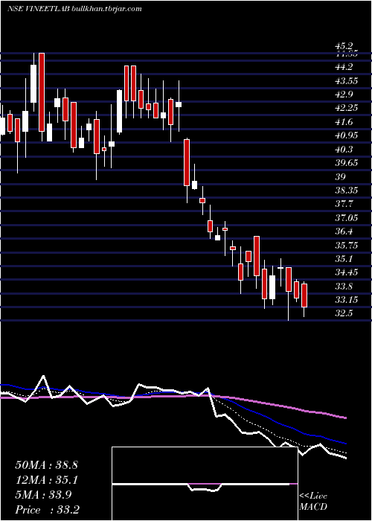Click the 40.3 price axis label
The image size is (372, 521).
click(344, 150)
